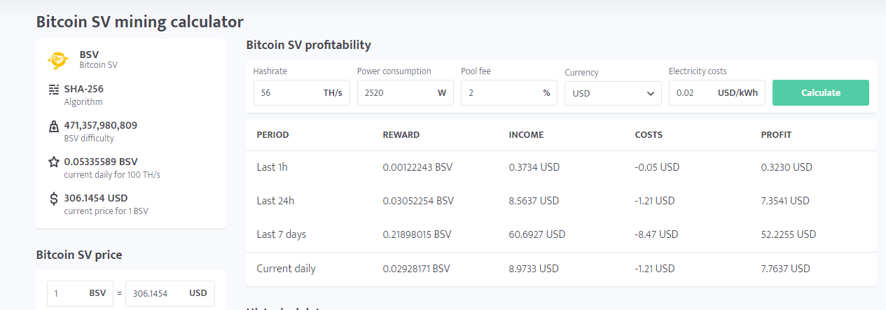Click the Bitcoin SV coin logo icon
886x310 pixels.
point(57,60)
